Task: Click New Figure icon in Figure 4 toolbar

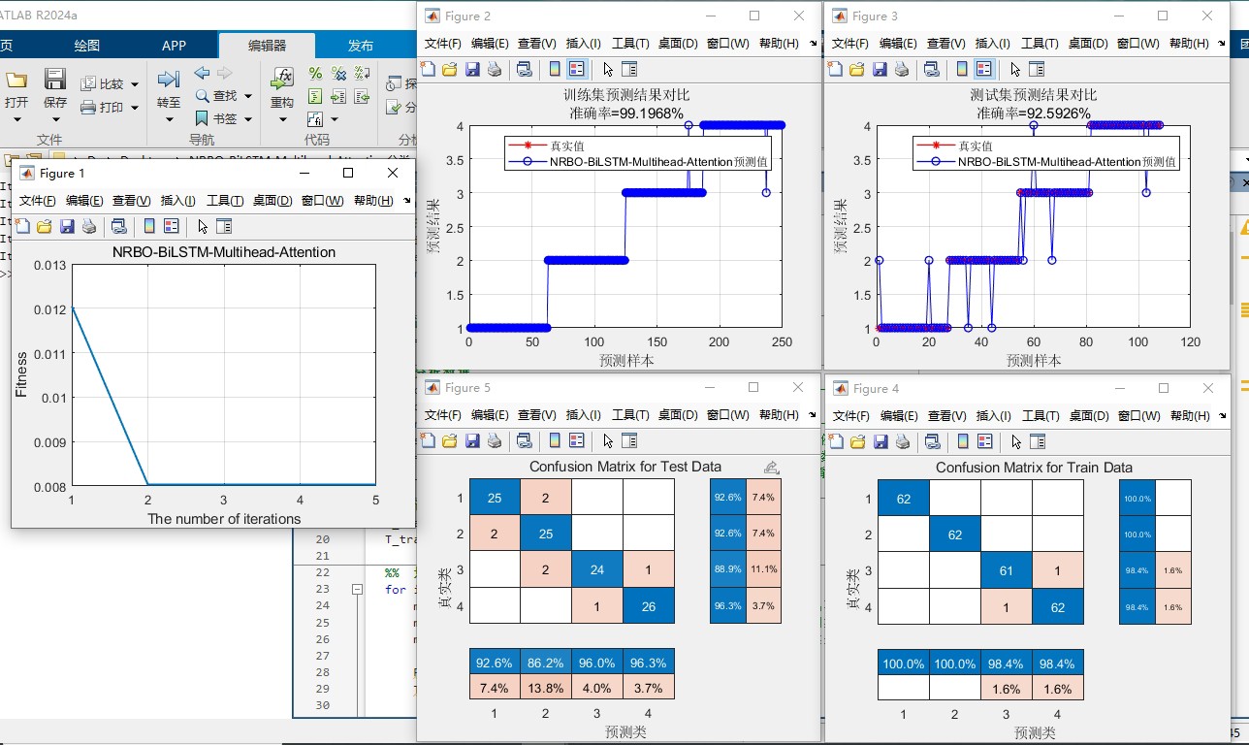Action: [x=836, y=441]
